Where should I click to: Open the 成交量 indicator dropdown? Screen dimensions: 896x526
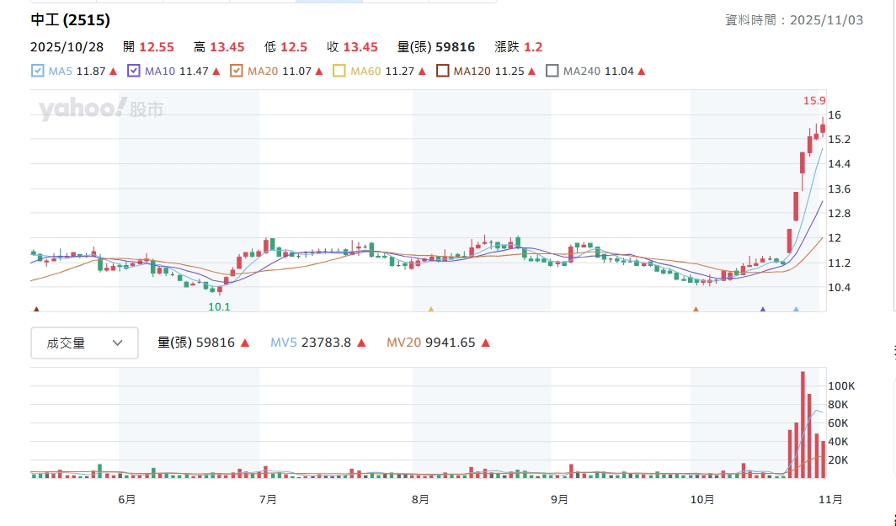[84, 343]
